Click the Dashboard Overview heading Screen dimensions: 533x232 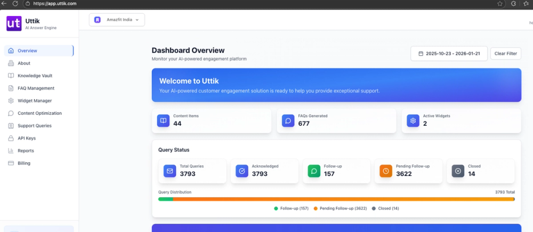pos(188,50)
